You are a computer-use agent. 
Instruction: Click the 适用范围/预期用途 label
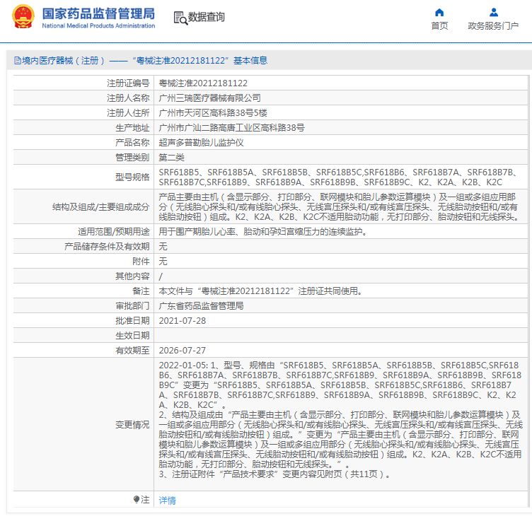pos(114,232)
